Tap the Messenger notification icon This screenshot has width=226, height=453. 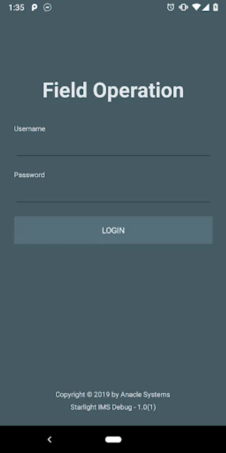(48, 8)
